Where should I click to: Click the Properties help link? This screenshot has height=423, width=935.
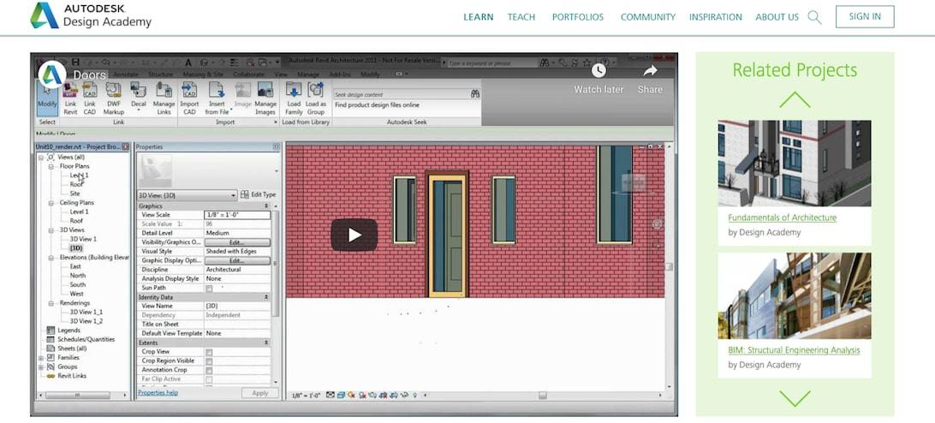pyautogui.click(x=158, y=392)
